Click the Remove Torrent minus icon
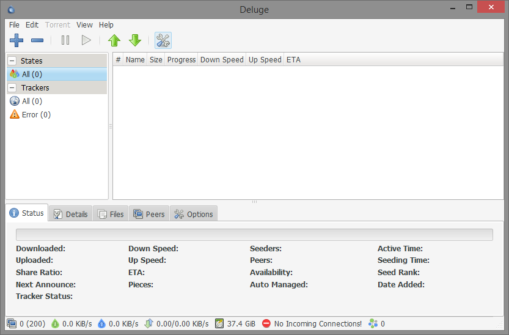509x335 pixels. pyautogui.click(x=37, y=40)
